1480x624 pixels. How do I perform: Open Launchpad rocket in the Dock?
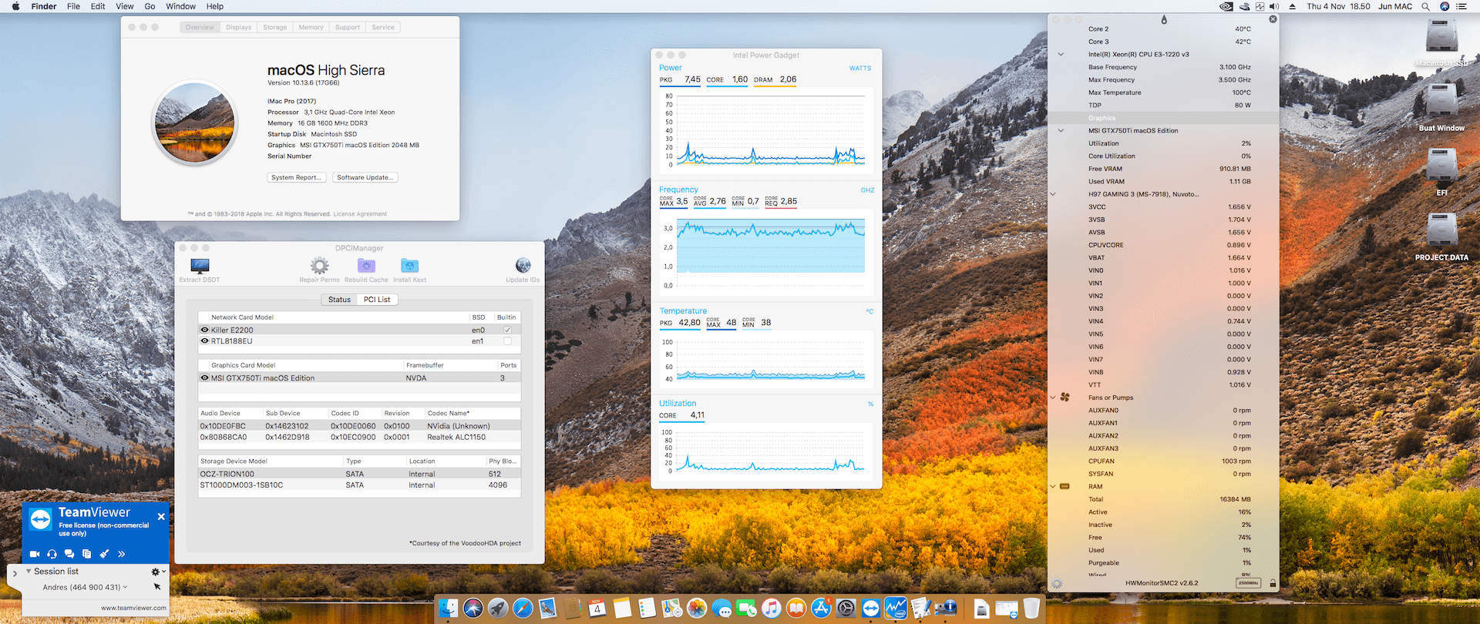(x=498, y=609)
